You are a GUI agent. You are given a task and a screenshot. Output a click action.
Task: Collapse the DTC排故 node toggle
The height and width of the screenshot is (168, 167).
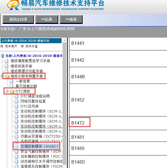pos(7,91)
